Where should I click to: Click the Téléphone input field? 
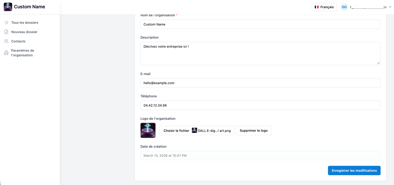pyautogui.click(x=260, y=105)
